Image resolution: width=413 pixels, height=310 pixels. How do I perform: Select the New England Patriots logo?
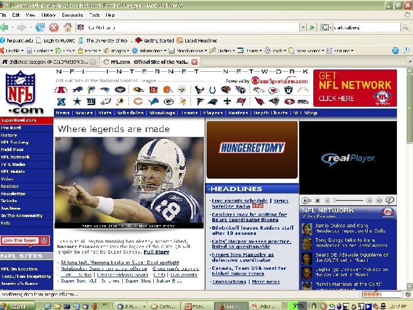(x=104, y=90)
